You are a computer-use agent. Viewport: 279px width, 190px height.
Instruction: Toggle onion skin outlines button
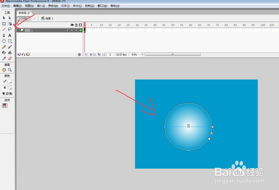tap(94, 54)
